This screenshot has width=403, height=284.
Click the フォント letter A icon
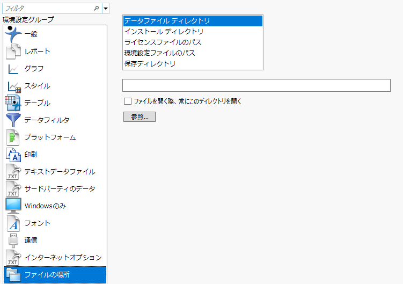tap(13, 223)
